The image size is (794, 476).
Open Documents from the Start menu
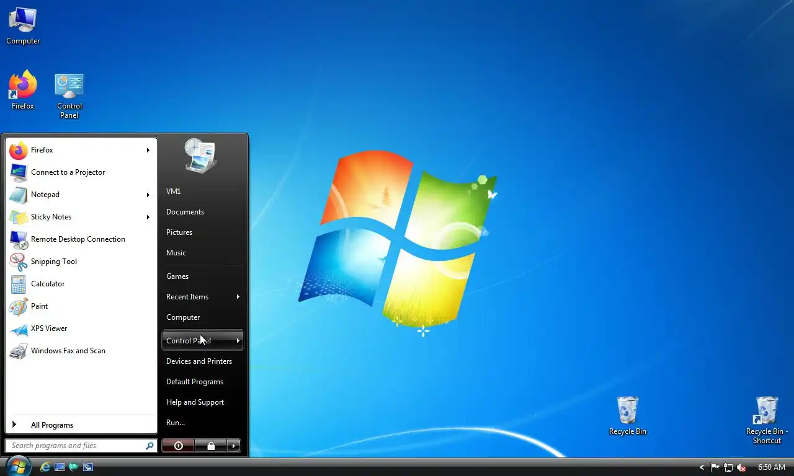203,212
